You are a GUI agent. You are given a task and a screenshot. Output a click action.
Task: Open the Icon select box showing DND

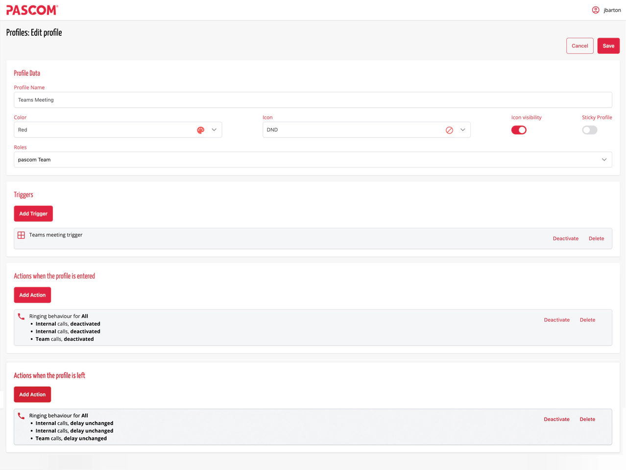(x=366, y=130)
